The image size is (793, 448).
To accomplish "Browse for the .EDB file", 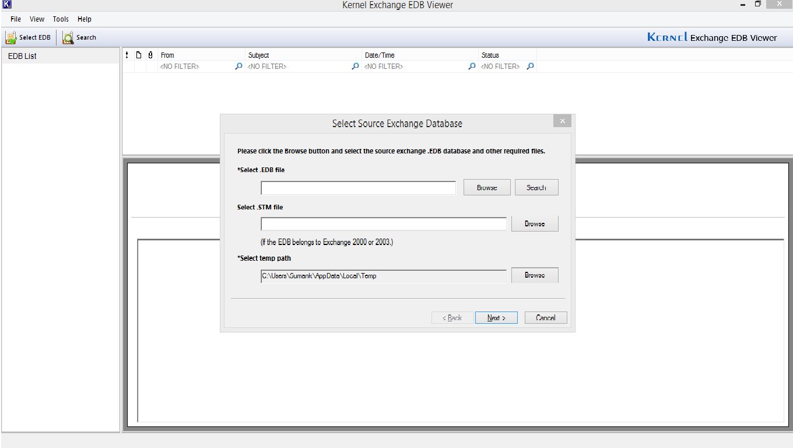I will click(487, 187).
